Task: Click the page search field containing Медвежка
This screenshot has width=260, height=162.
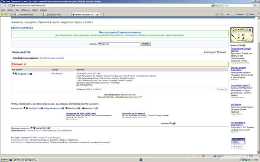Action: [x=119, y=44]
